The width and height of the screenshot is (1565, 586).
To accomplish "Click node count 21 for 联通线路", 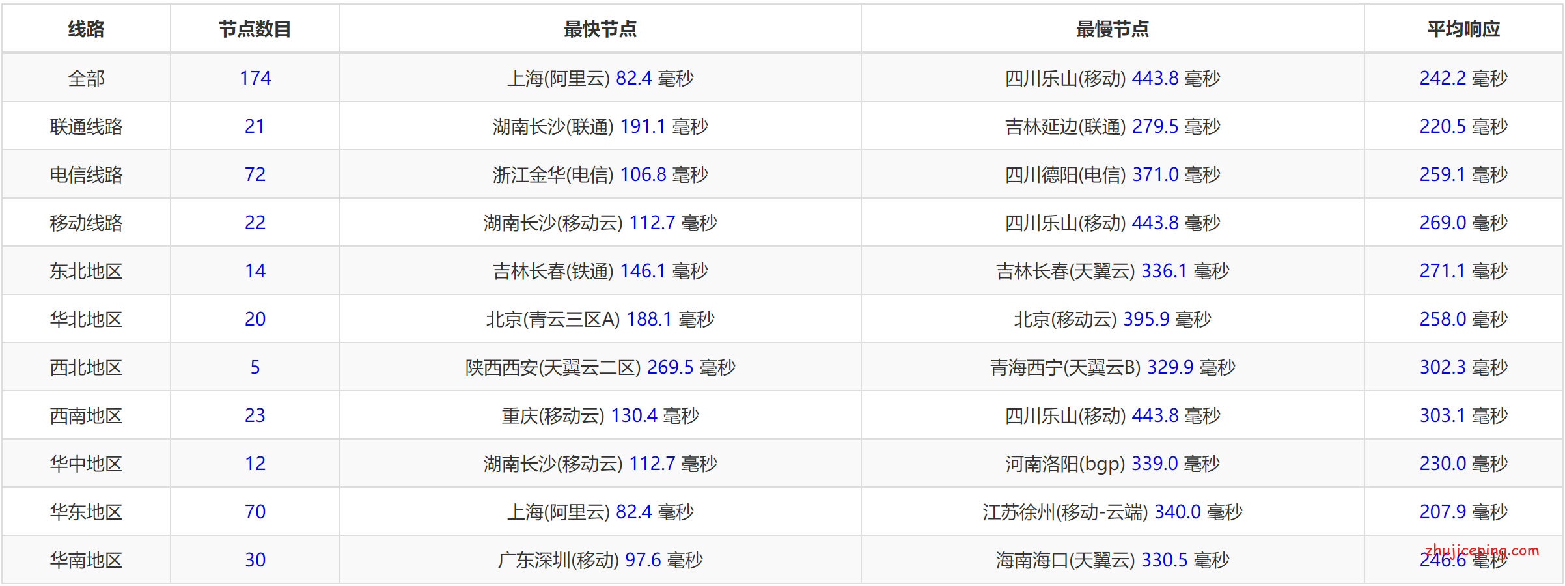I will tap(255, 126).
